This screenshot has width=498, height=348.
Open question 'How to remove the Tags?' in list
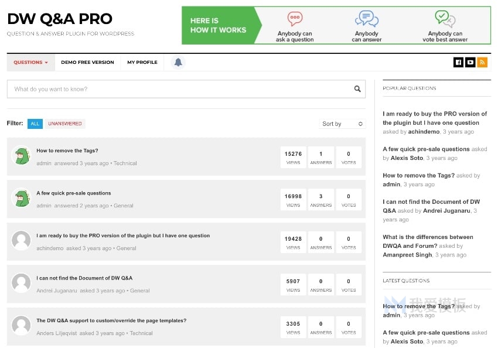pos(67,151)
